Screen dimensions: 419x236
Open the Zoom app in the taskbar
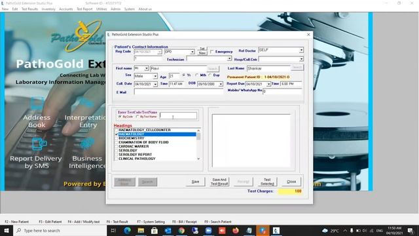click(209, 230)
